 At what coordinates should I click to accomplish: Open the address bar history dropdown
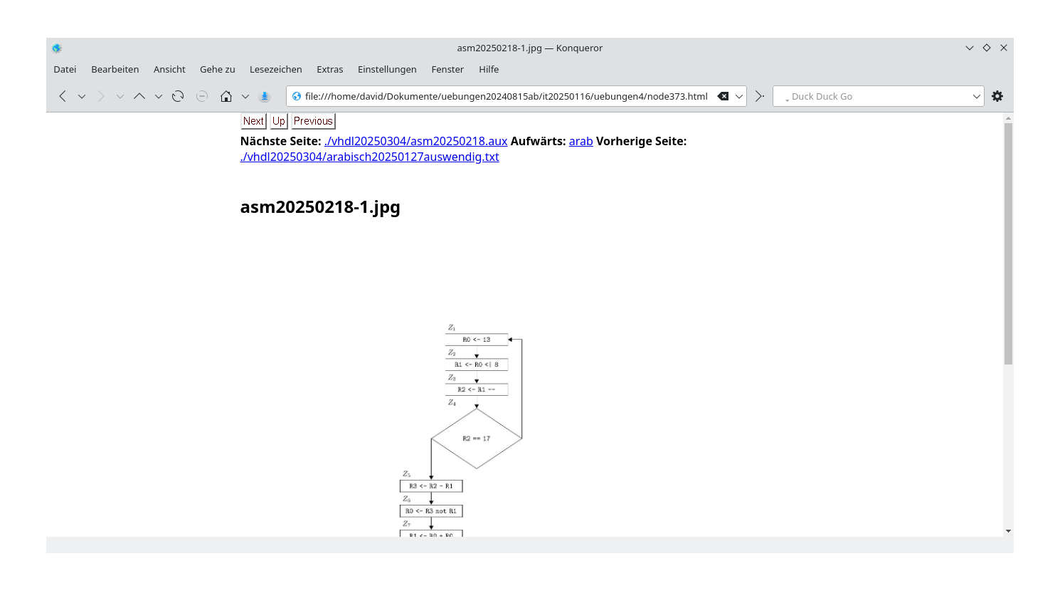tap(738, 95)
